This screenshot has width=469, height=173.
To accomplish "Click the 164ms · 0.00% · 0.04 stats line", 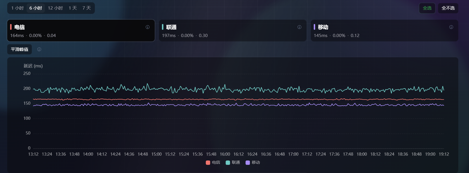I will click(x=33, y=36).
